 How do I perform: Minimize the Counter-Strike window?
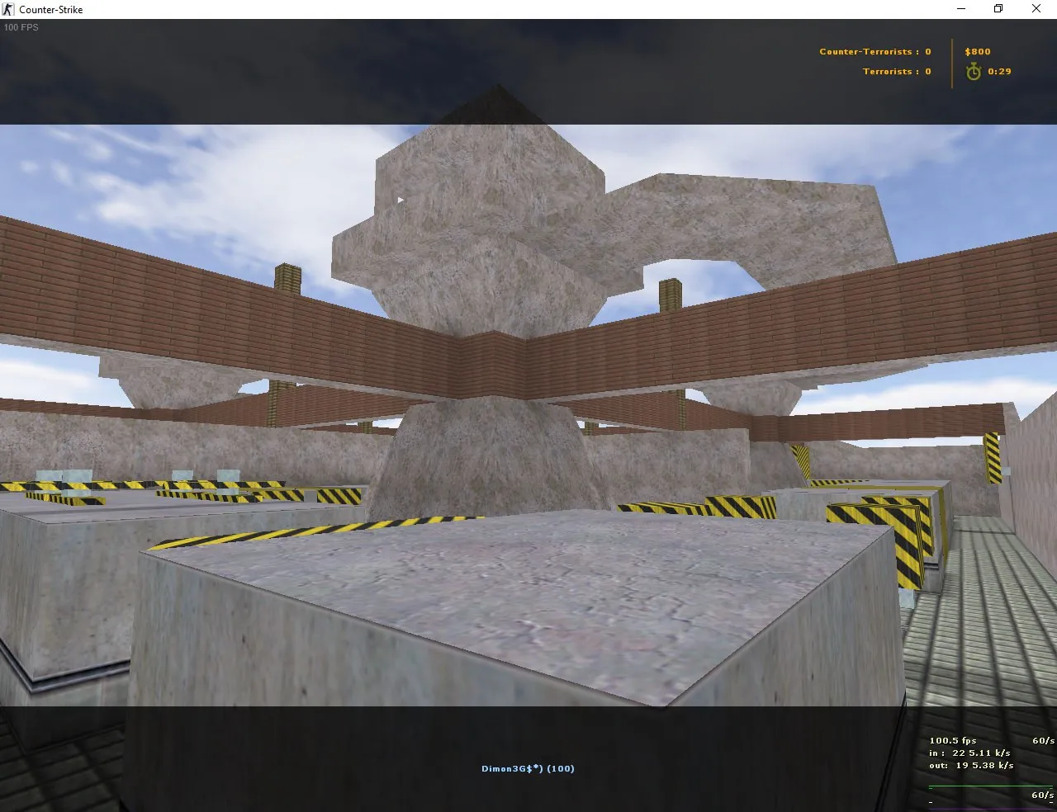[961, 9]
